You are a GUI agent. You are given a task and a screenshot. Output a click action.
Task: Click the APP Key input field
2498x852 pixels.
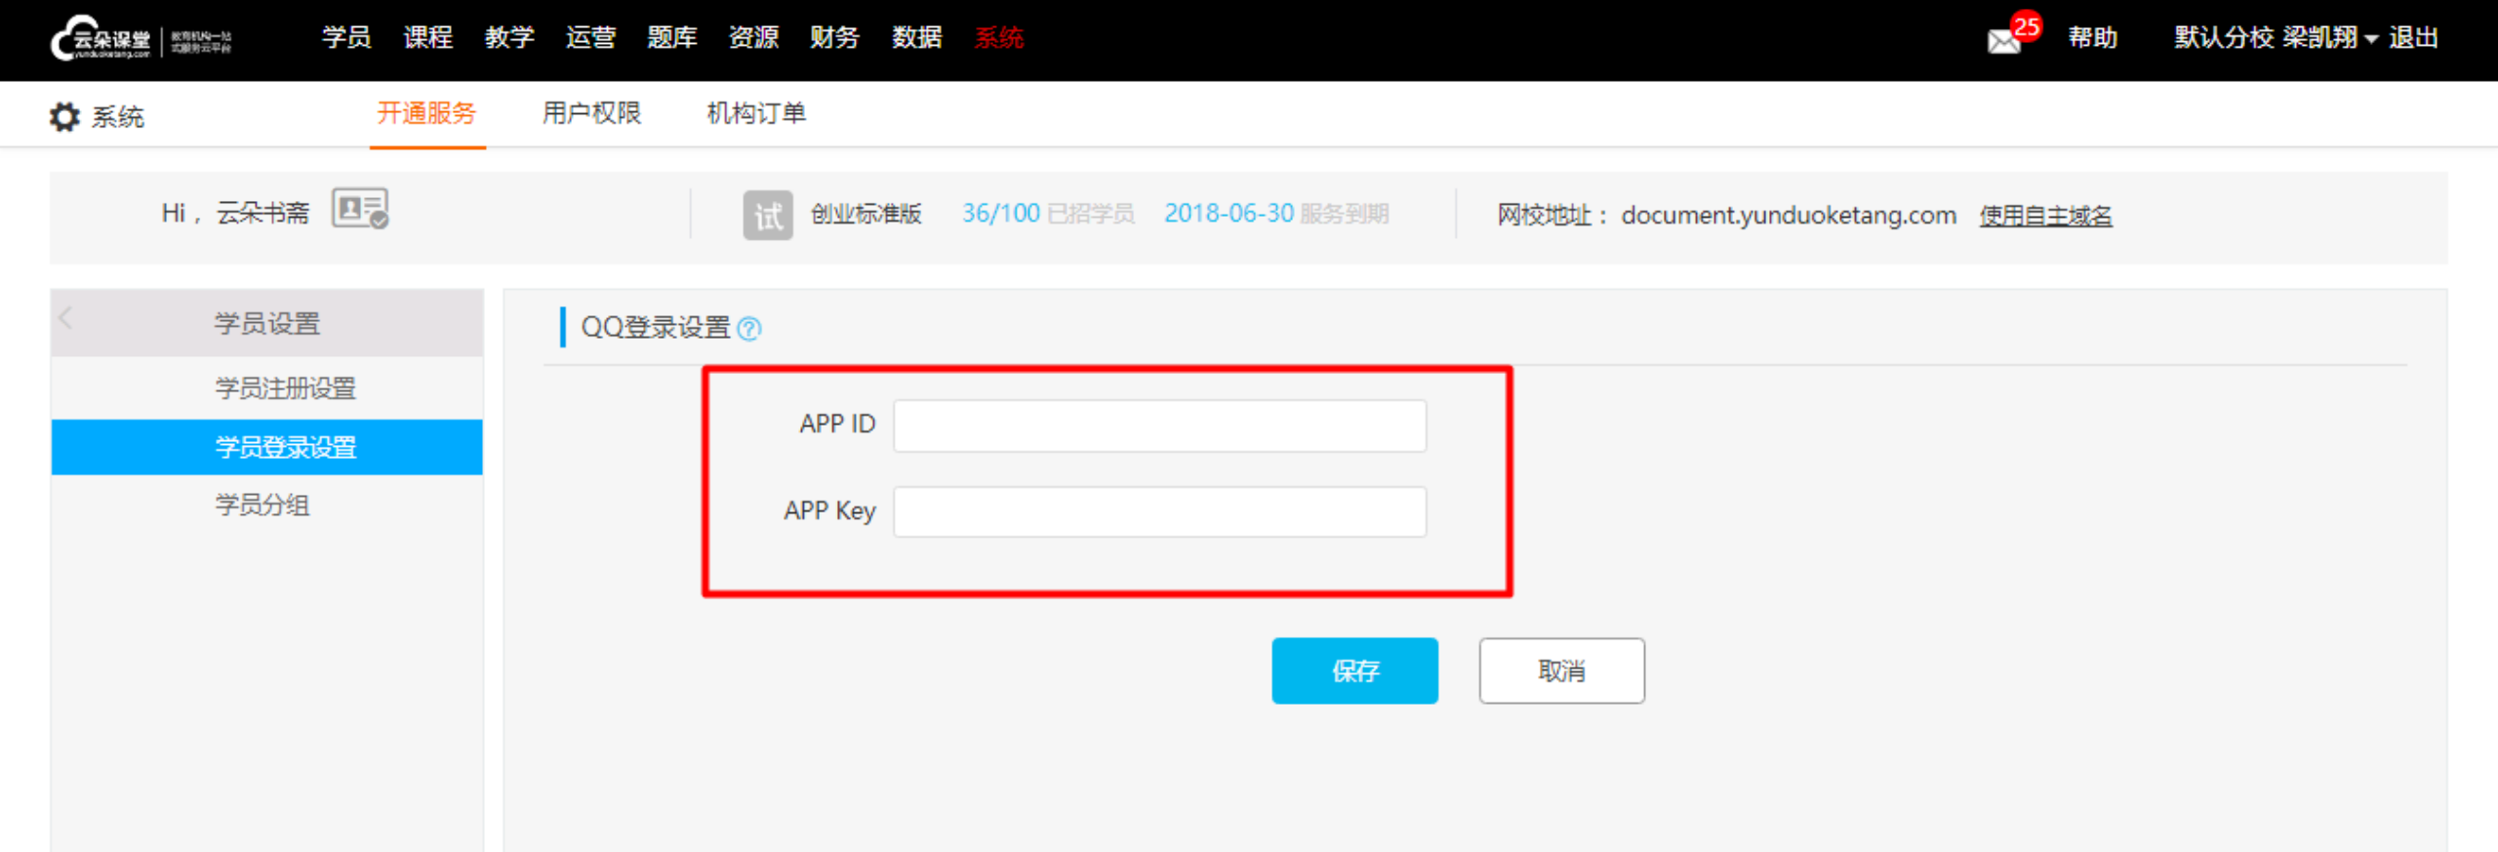[1159, 511]
